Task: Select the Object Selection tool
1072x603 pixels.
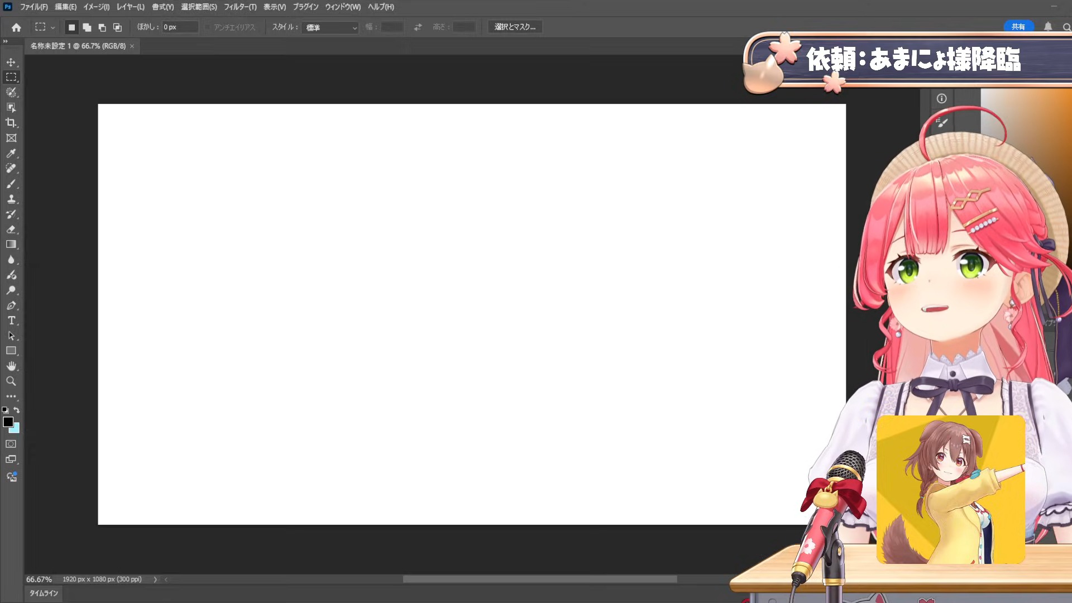Action: [x=11, y=107]
